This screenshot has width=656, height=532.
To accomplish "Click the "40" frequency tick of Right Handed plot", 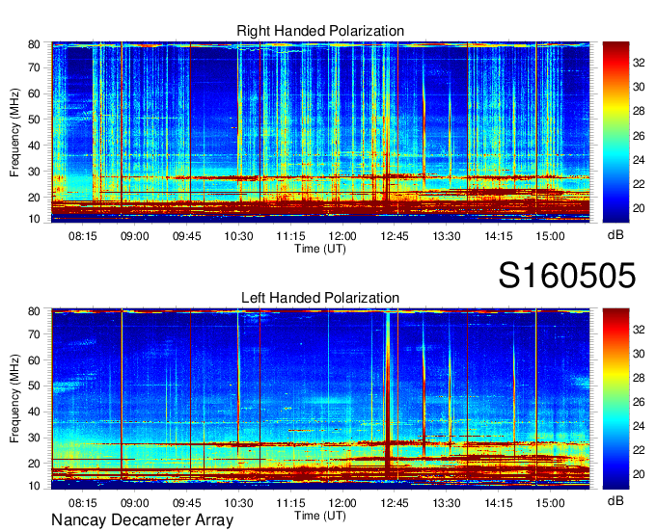I will click(x=34, y=146).
